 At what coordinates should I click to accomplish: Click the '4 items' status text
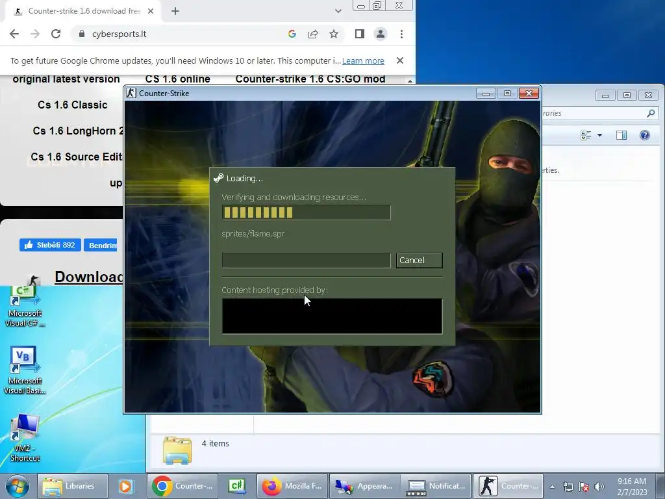click(216, 443)
